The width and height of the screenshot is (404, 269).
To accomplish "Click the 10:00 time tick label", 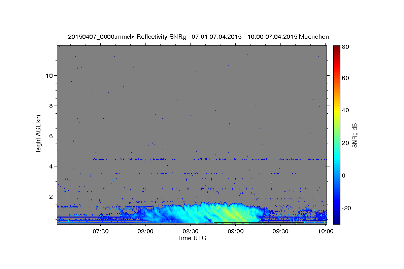I will (326, 231).
